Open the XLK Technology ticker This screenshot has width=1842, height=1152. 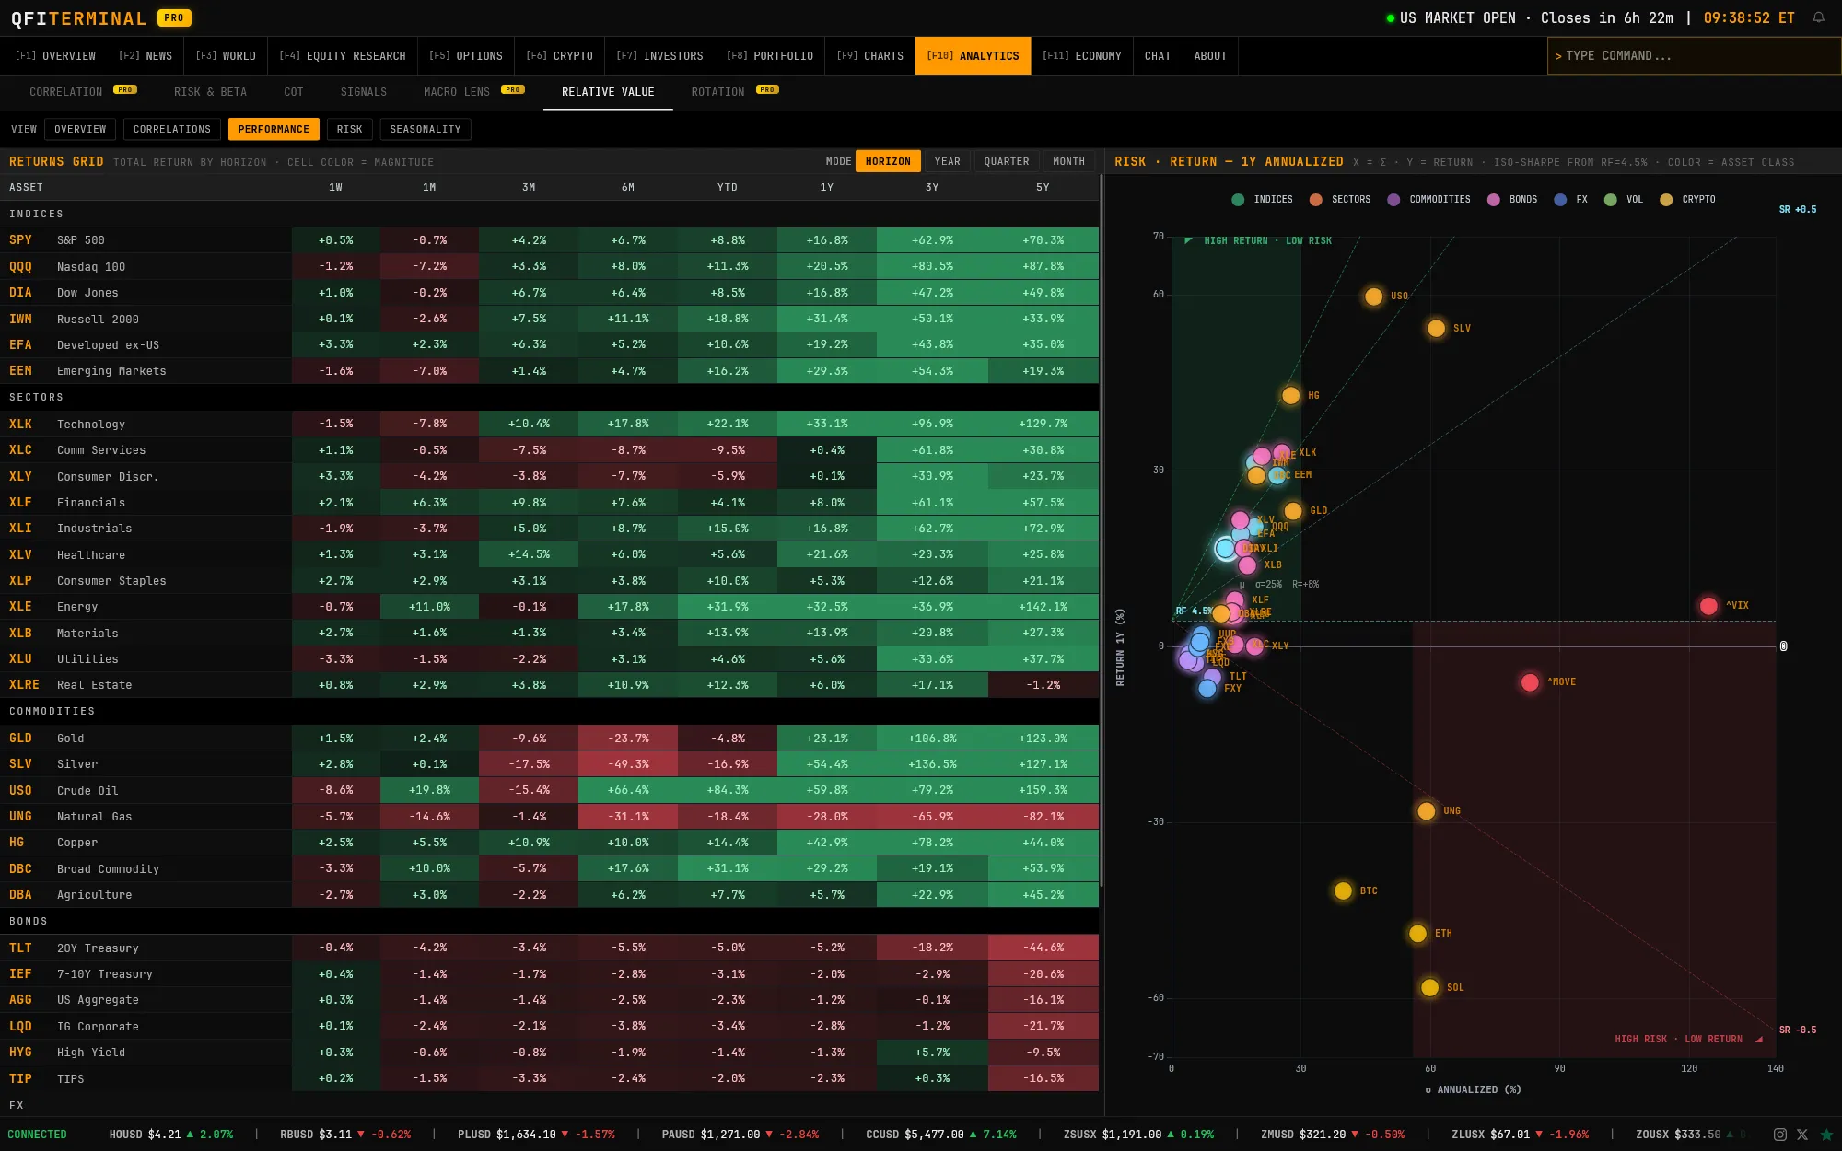click(20, 425)
